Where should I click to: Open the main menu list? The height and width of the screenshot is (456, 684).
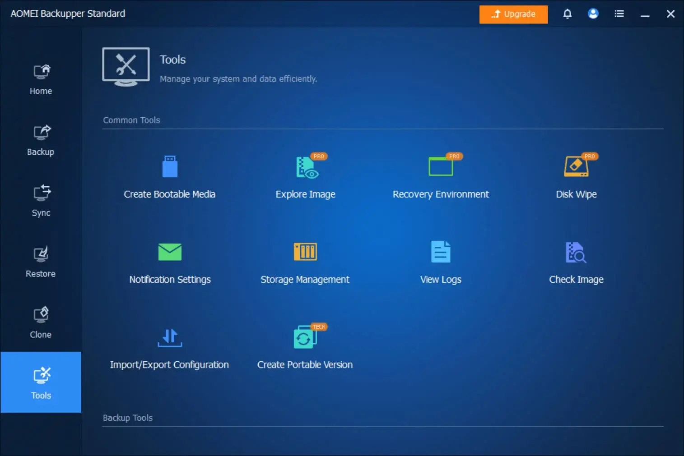[619, 14]
